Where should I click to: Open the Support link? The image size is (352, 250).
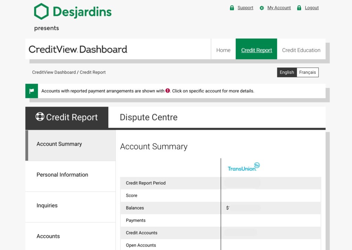(245, 8)
